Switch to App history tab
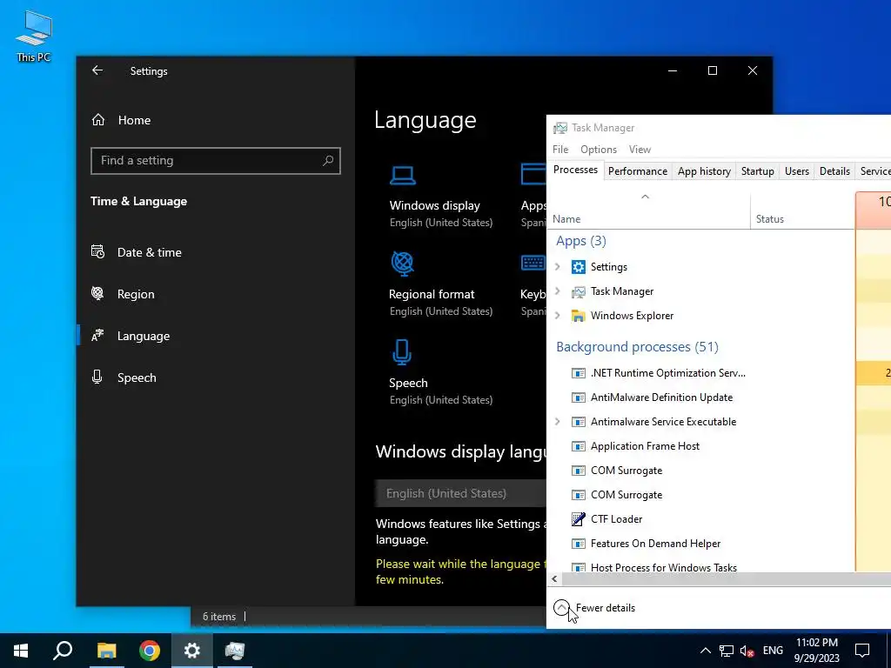891x668 pixels. pyautogui.click(x=704, y=171)
